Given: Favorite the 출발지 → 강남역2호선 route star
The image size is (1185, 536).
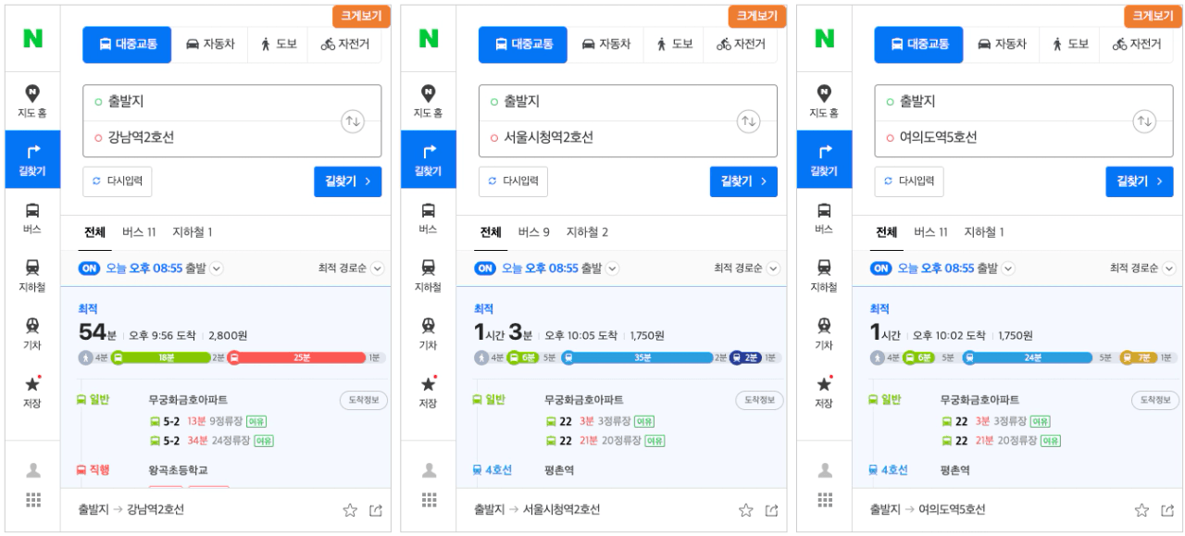Looking at the screenshot, I should tap(350, 510).
